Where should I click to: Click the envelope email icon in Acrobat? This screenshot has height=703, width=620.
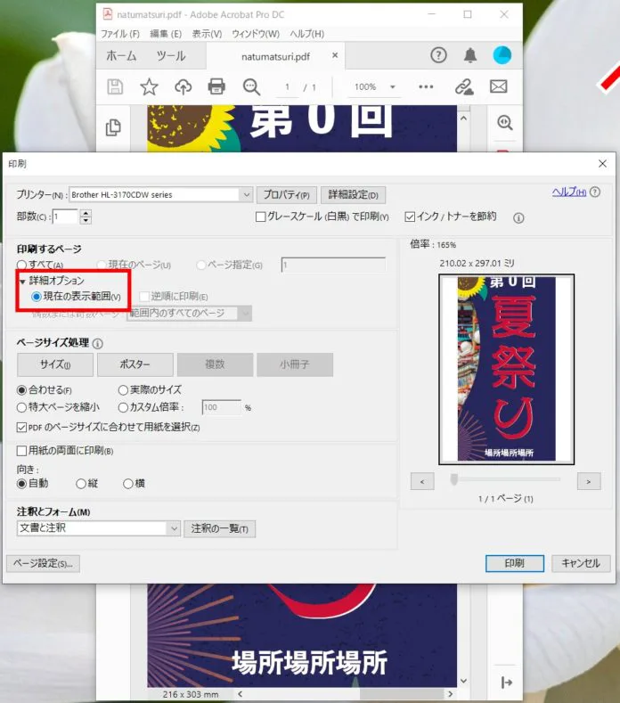coord(499,86)
